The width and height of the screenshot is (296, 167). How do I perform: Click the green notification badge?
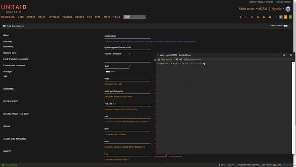(x=290, y=17)
